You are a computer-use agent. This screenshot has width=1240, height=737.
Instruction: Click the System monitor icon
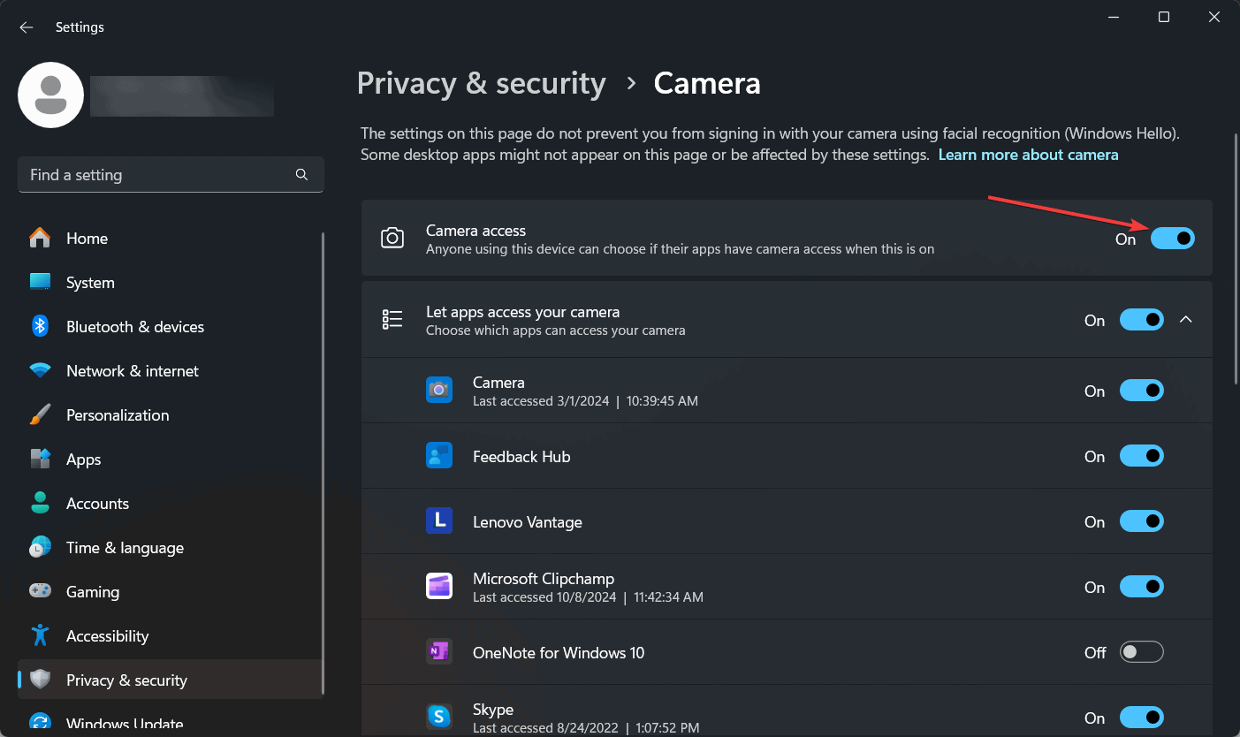[x=40, y=283]
